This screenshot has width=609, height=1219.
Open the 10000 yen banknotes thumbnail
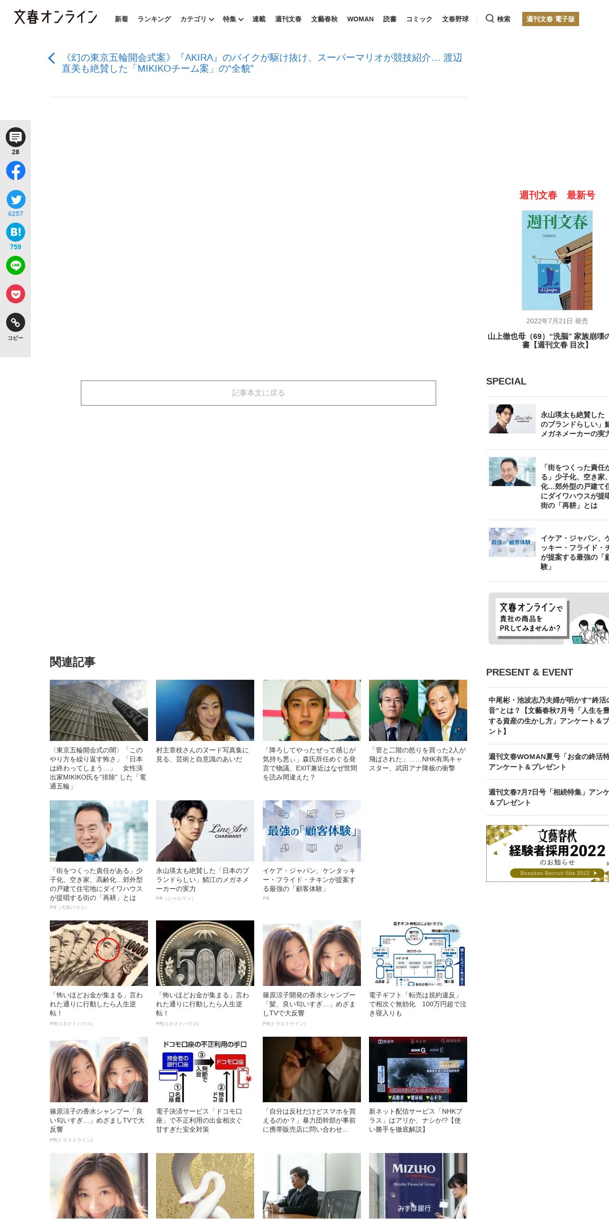pyautogui.click(x=99, y=953)
